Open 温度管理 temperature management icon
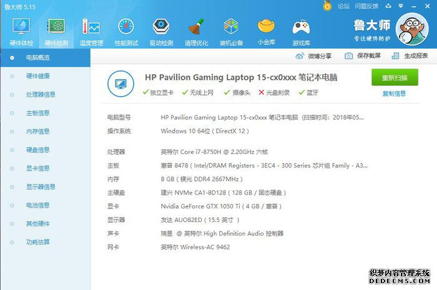The height and width of the screenshot is (290, 437). click(x=91, y=31)
